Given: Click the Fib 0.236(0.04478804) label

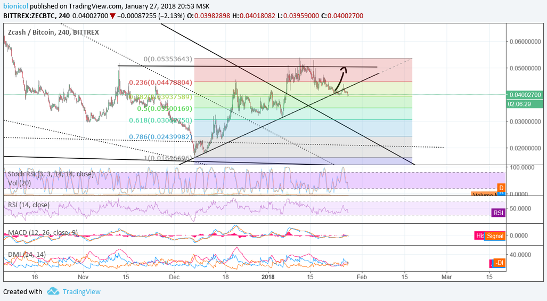Looking at the screenshot, I should [x=160, y=83].
